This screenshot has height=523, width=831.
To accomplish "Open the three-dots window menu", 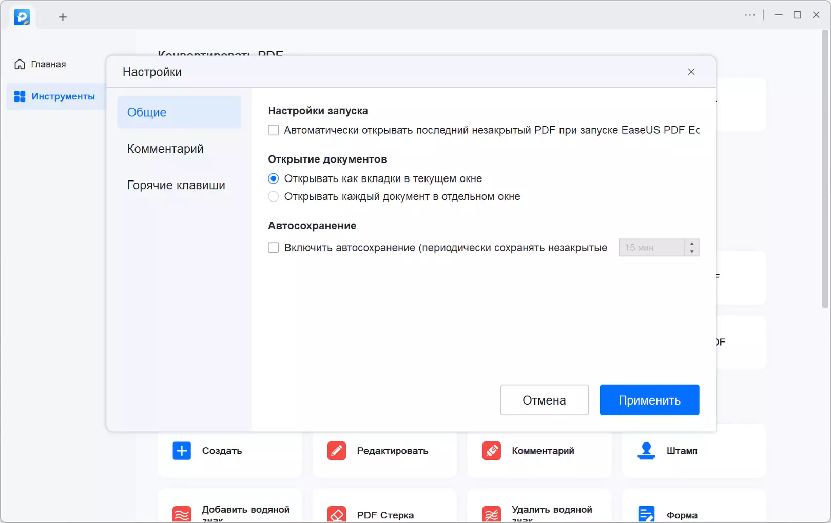I will click(x=750, y=15).
